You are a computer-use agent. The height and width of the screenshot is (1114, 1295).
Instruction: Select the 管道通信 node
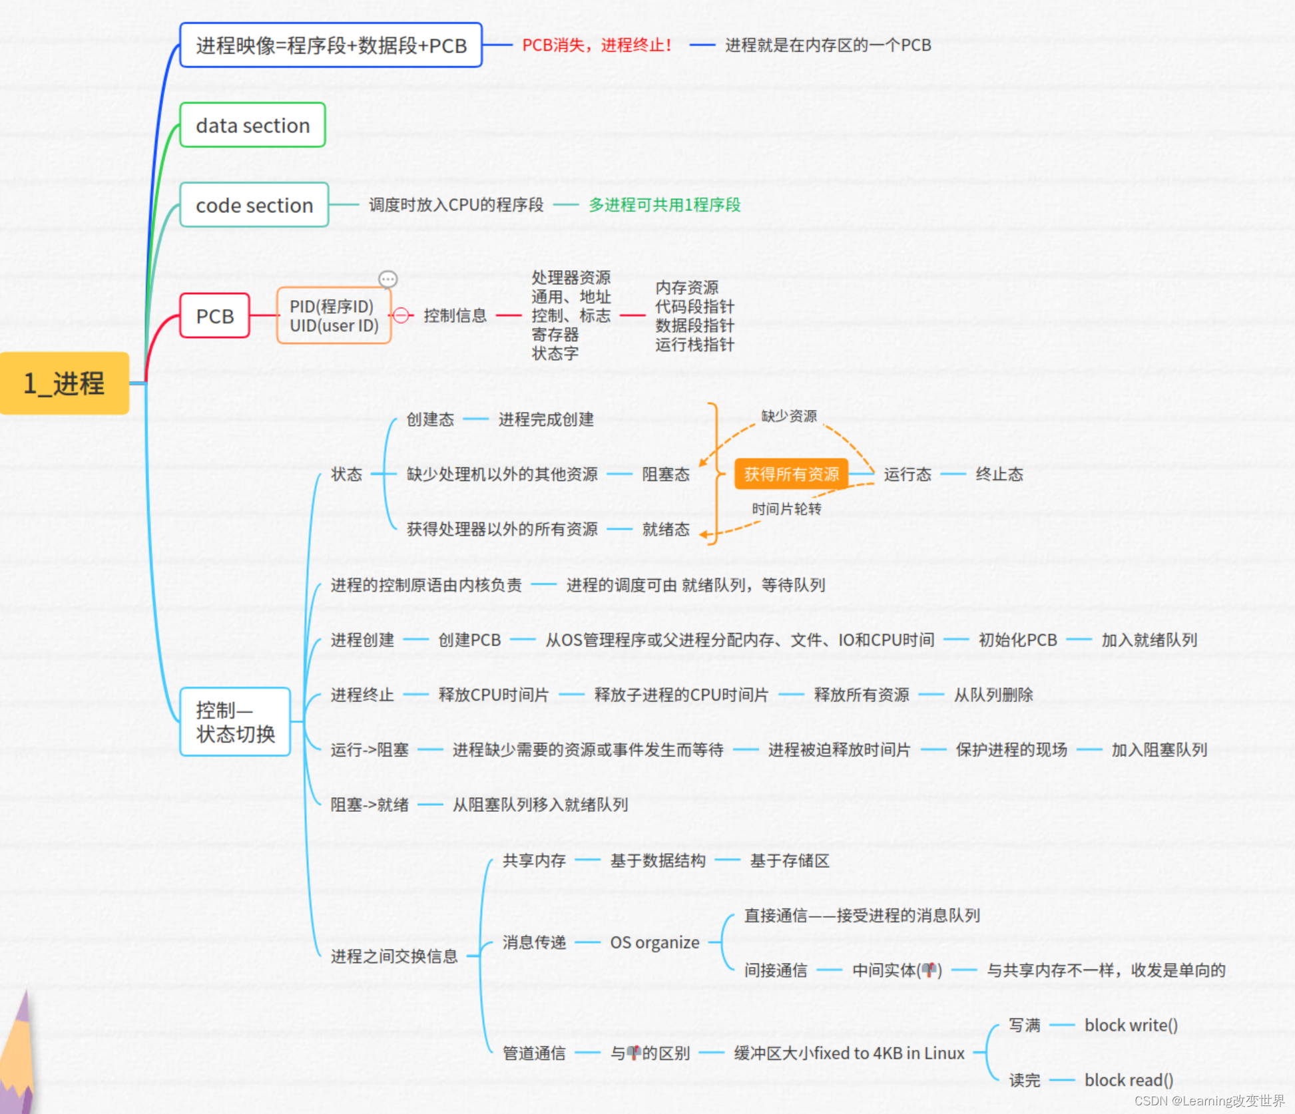534,1053
